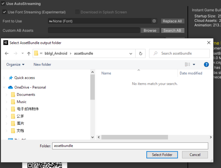Click the Back arrow in file dialog
Image resolution: width=221 pixels, height=168 pixels.
click(7, 53)
